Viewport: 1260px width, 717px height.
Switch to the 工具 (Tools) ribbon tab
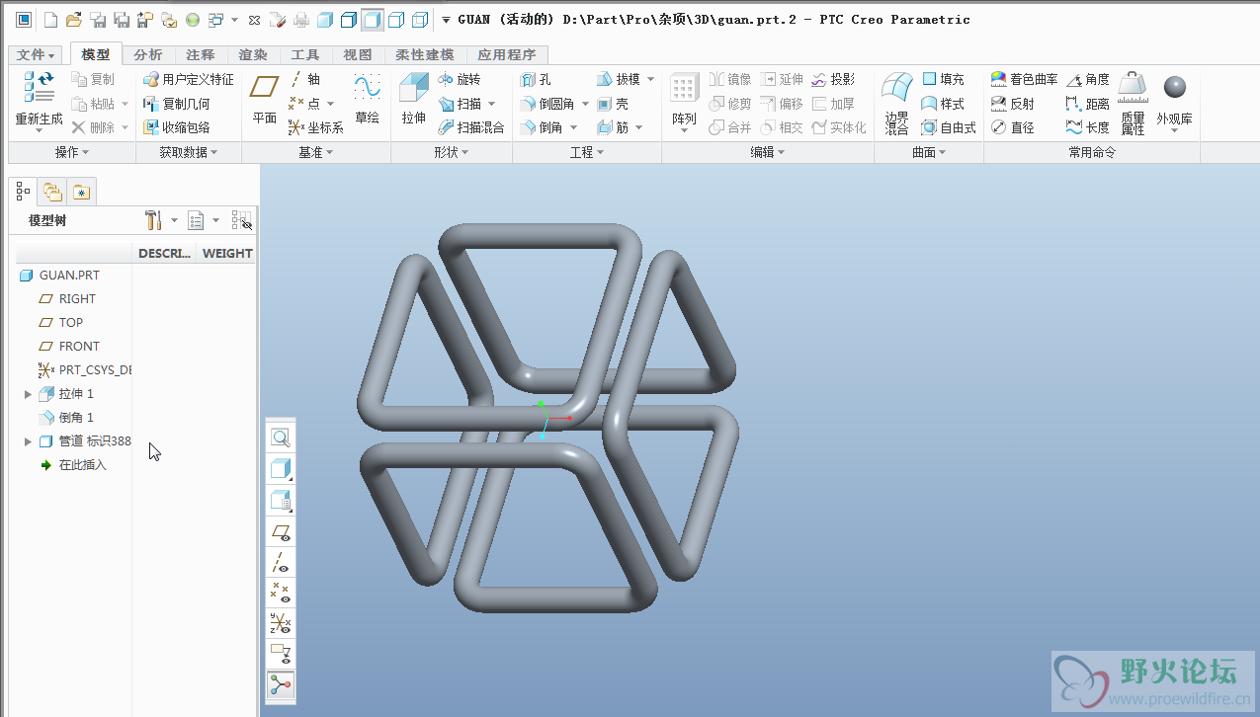pos(305,55)
